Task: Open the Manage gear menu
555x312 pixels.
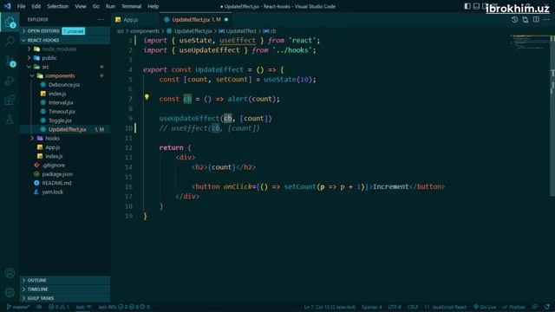Action: click(x=10, y=293)
